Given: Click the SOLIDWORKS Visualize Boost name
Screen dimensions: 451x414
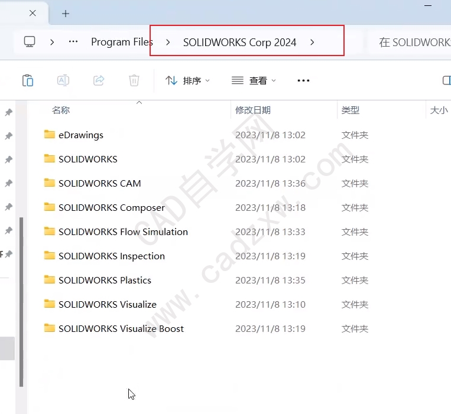Looking at the screenshot, I should (121, 329).
